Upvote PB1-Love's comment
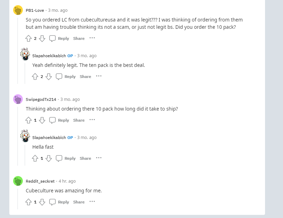 pyautogui.click(x=29, y=38)
